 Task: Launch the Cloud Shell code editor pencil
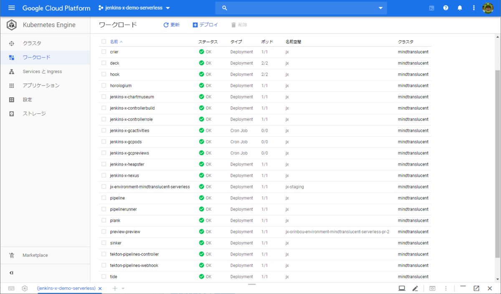[x=415, y=288]
